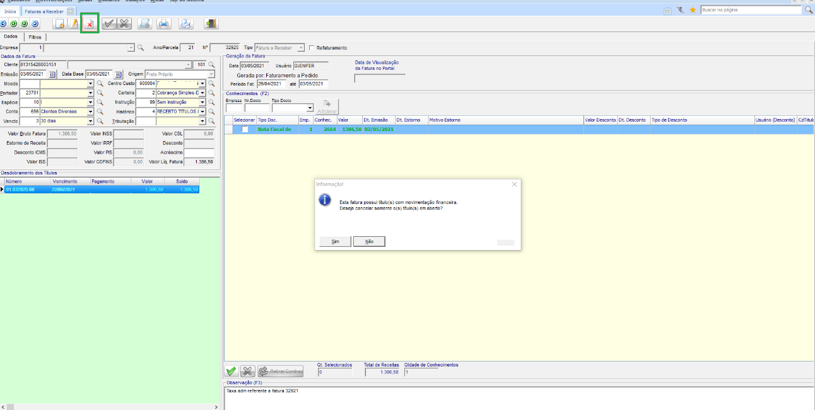Exit the screen with the door icon
This screenshot has width=815, height=410.
coord(211,24)
